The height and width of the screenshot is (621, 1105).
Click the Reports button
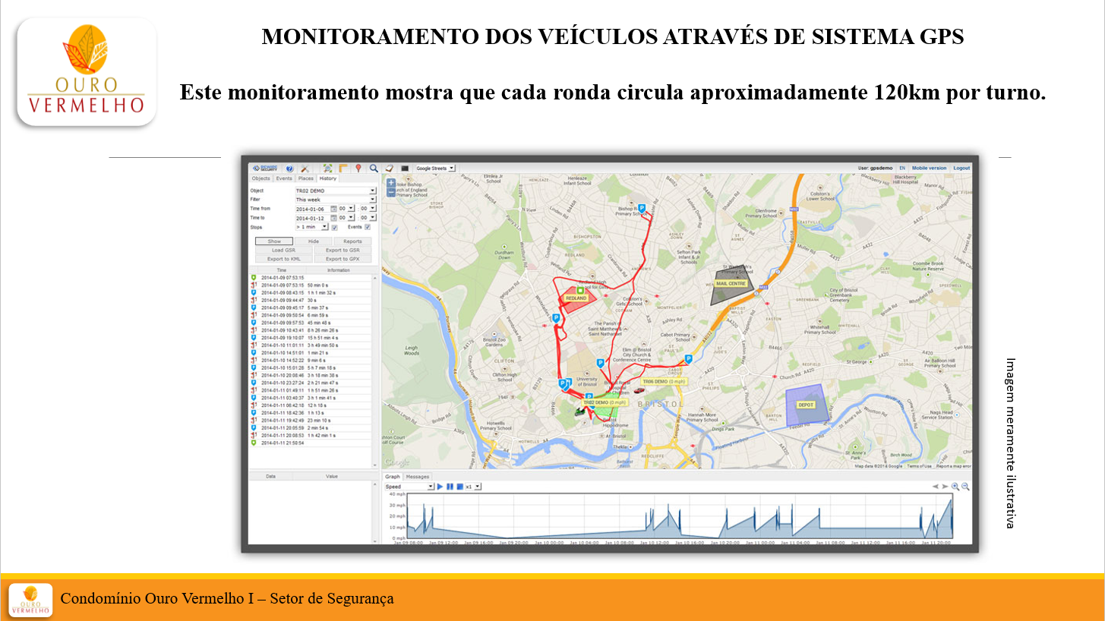tap(352, 241)
